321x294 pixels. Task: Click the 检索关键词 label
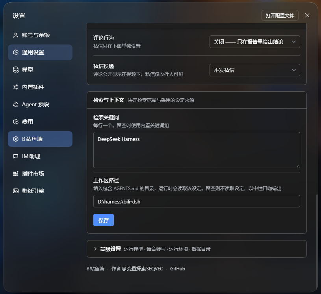pos(106,117)
